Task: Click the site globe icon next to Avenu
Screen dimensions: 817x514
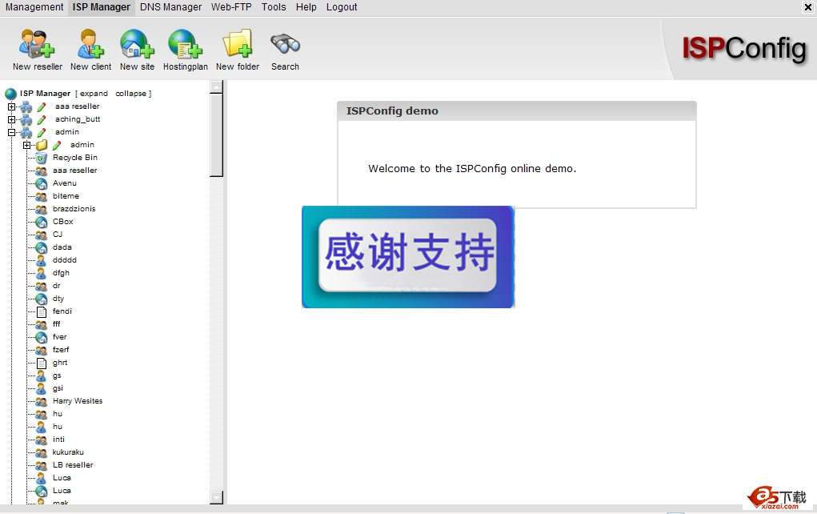Action: click(x=42, y=183)
